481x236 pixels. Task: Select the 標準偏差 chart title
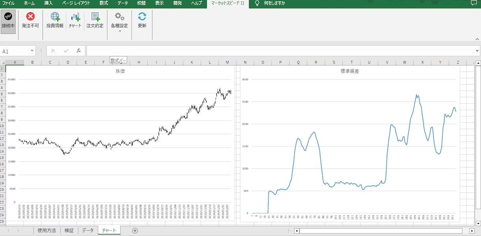point(350,72)
